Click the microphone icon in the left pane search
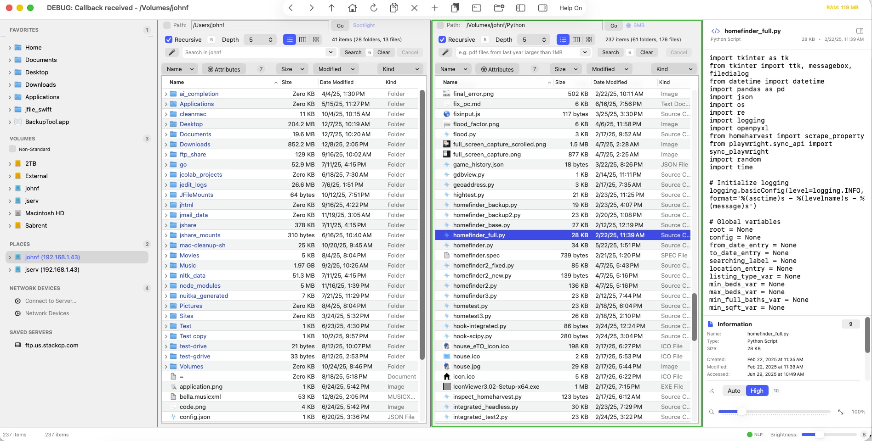 pyautogui.click(x=172, y=52)
